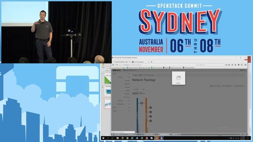Screen dimensions: 253x142
Task: Open File Explorer from the taskbar
Action: click(118, 138)
